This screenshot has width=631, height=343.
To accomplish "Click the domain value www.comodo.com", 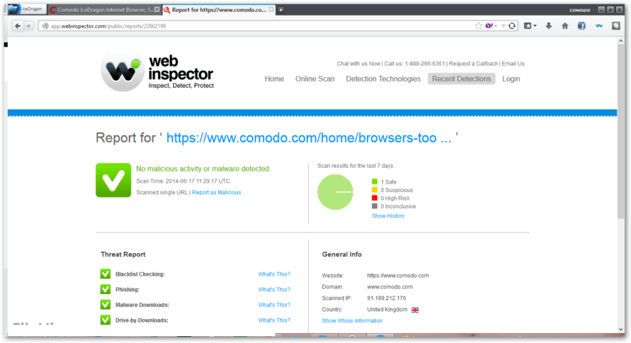I will coord(390,287).
